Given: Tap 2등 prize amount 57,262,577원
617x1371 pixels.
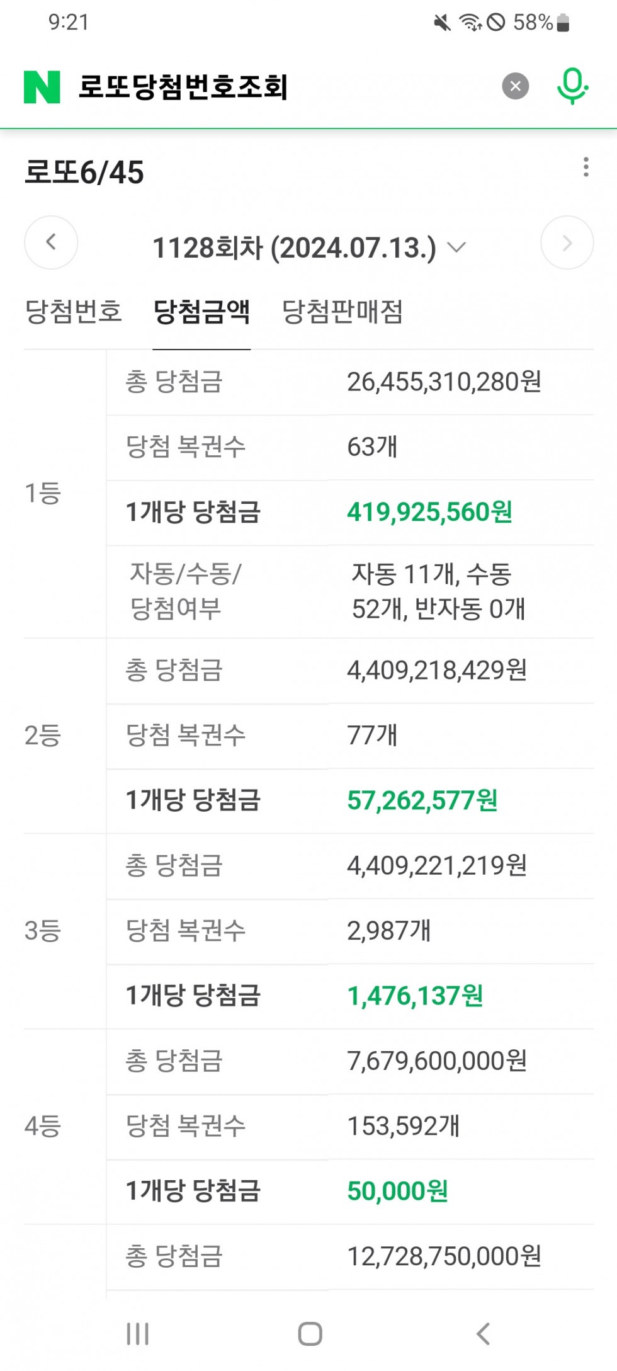Looking at the screenshot, I should (422, 800).
